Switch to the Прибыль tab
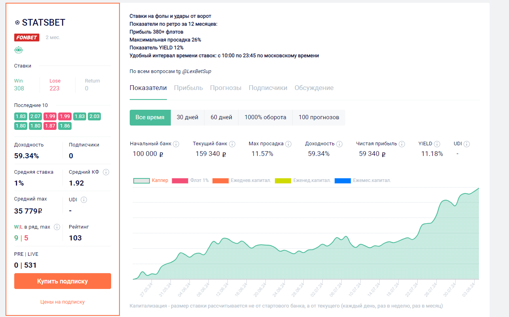This screenshot has height=317, width=509. click(188, 88)
